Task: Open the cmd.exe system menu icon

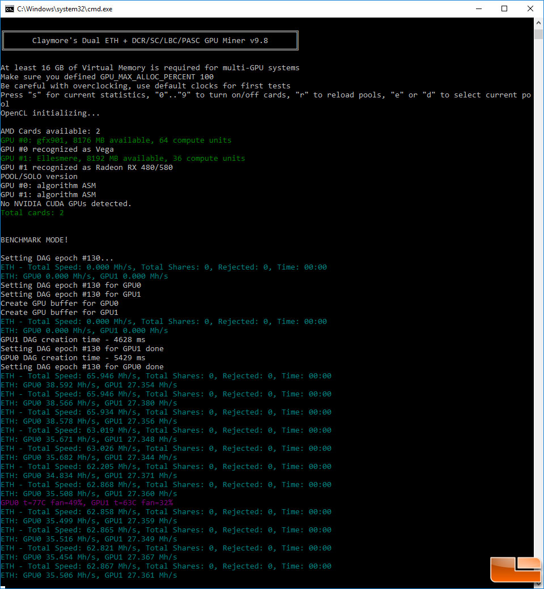Action: [10, 8]
